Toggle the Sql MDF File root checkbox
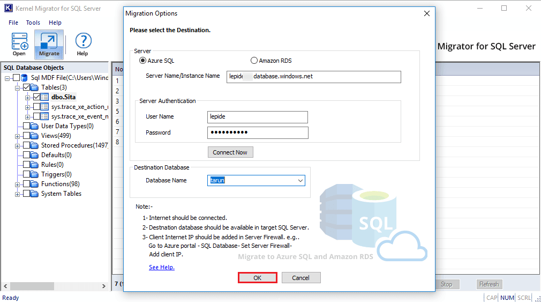Screen dimensions: 541x302 [x=16, y=78]
